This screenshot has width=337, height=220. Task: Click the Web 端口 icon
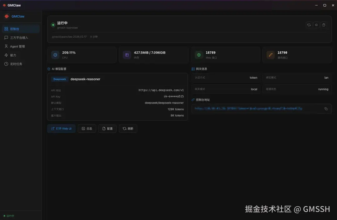coord(199,54)
